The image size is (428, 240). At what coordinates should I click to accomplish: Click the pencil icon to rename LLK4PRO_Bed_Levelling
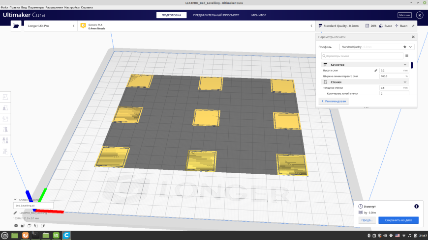15,213
